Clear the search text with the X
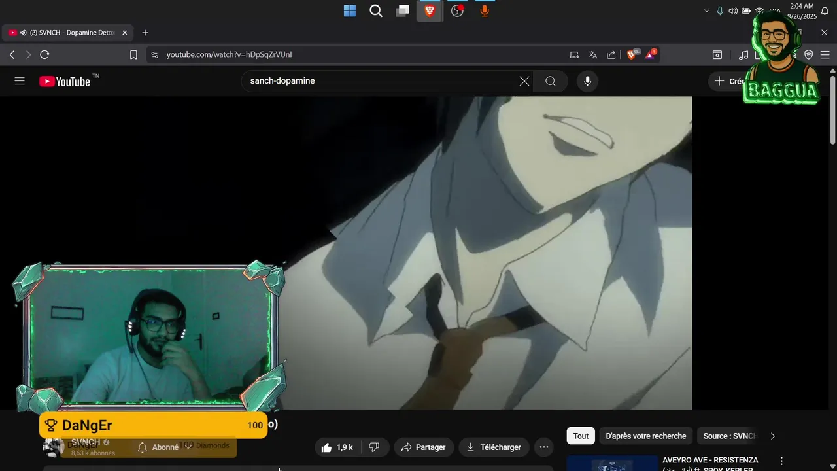The height and width of the screenshot is (471, 837). tap(524, 81)
